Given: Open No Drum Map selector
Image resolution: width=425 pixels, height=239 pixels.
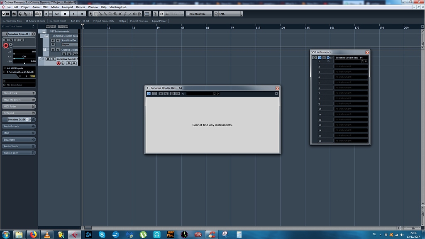Looking at the screenshot, I should click(19, 85).
